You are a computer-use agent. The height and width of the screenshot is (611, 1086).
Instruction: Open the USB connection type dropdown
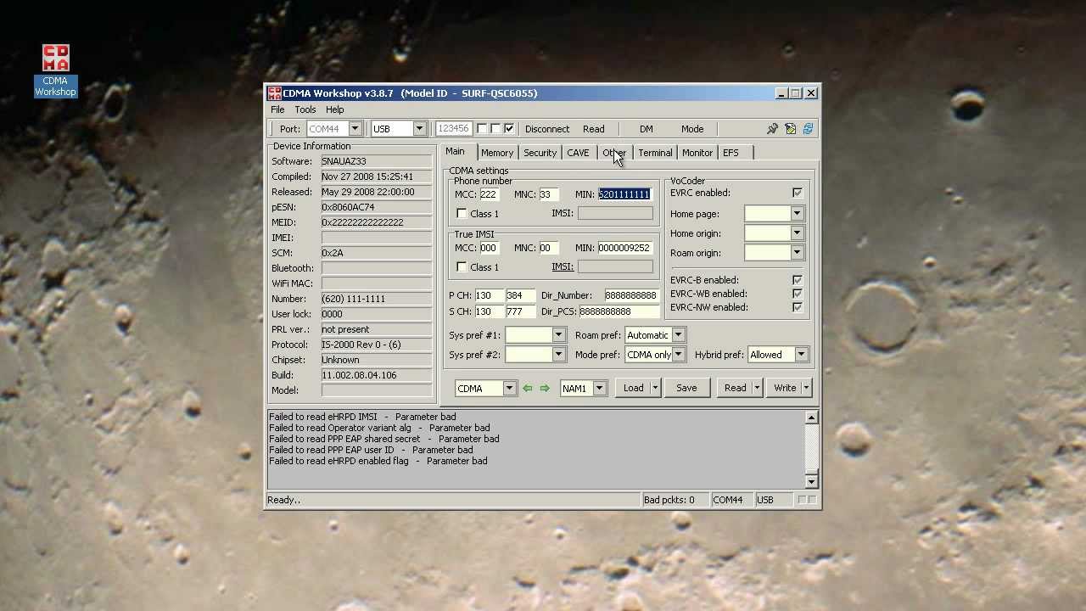[419, 129]
